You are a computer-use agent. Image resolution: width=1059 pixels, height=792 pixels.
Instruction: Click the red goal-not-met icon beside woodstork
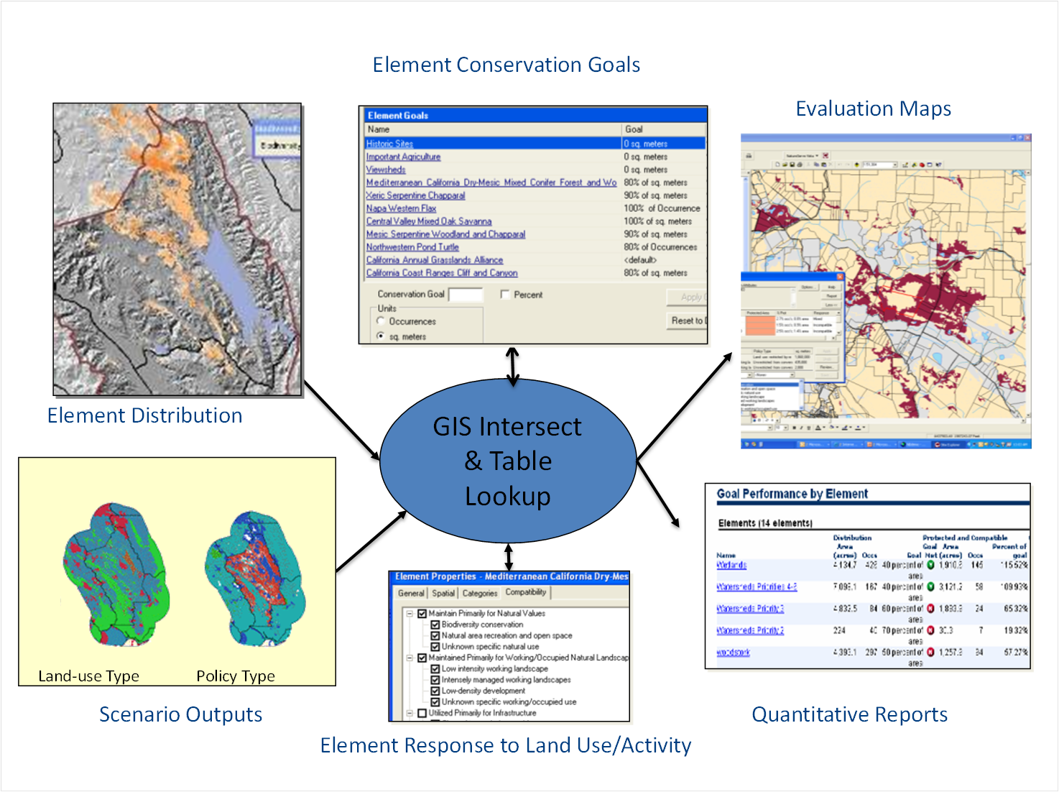pos(930,653)
